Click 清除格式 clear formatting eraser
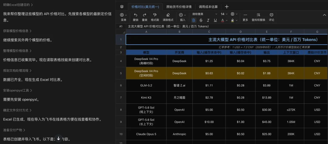 point(168,17)
